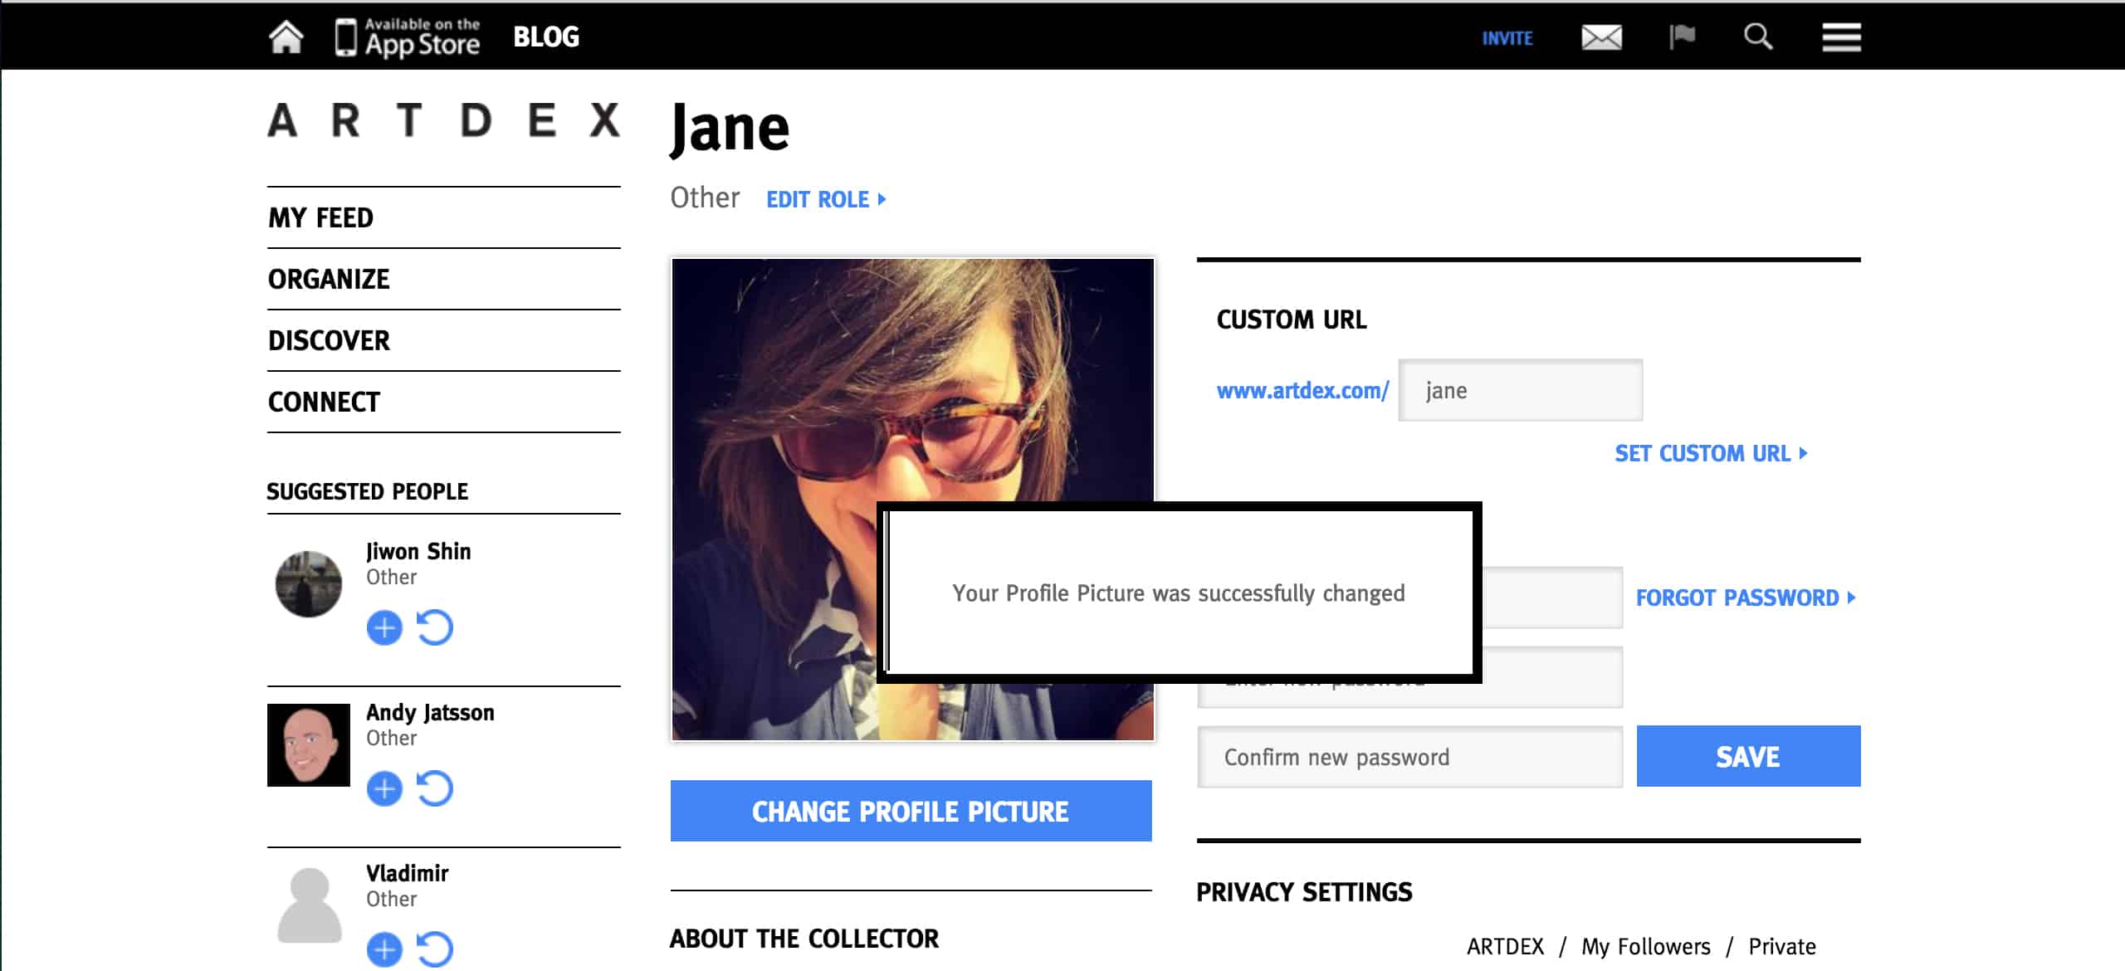The height and width of the screenshot is (971, 2125).
Task: Click the Confirm new password field
Action: pos(1409,757)
